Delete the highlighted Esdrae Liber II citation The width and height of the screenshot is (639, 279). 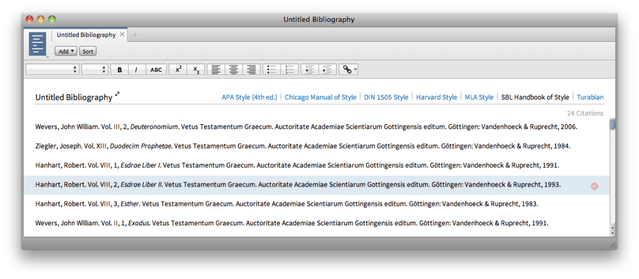point(594,186)
